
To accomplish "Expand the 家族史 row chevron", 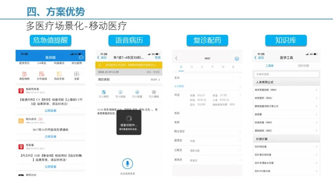I will click(x=240, y=160).
